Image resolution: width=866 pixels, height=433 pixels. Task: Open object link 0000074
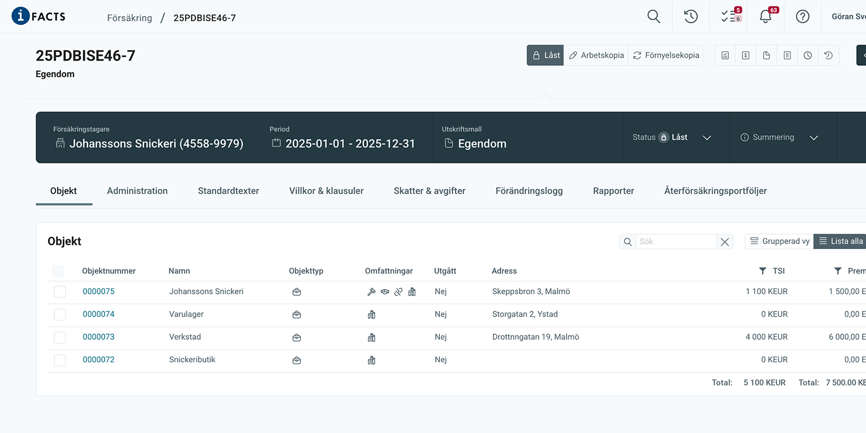point(98,314)
